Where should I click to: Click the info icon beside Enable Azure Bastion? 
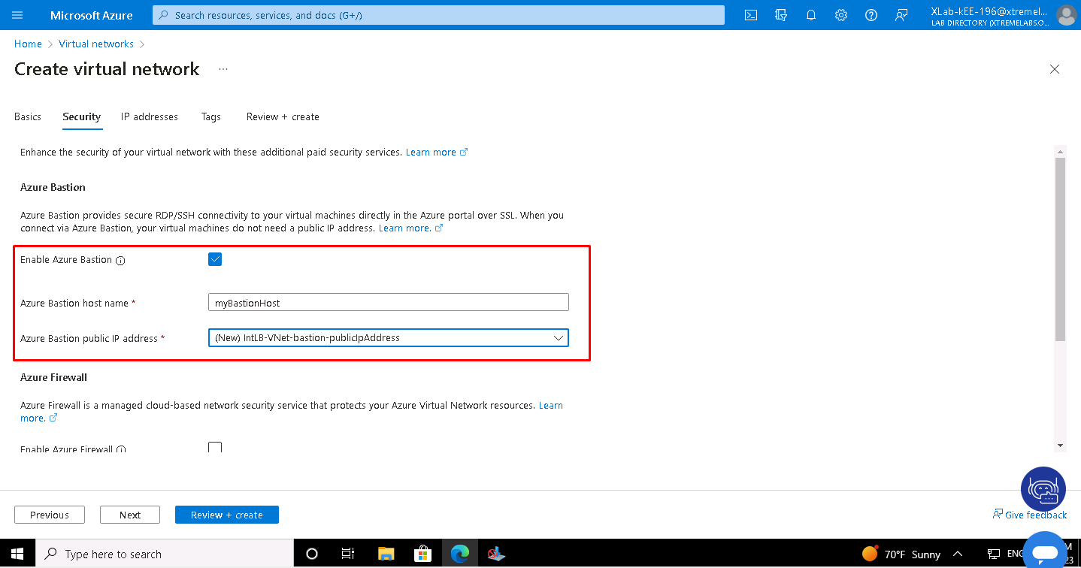120,259
